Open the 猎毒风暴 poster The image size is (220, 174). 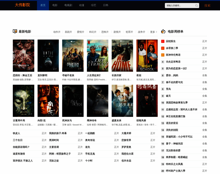pos(147,101)
